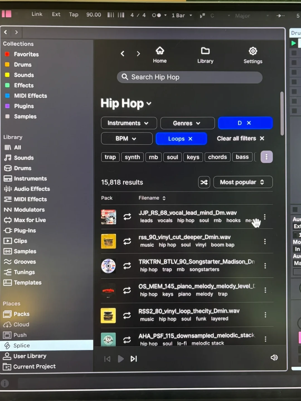Open the Genres filter dropdown

click(188, 123)
